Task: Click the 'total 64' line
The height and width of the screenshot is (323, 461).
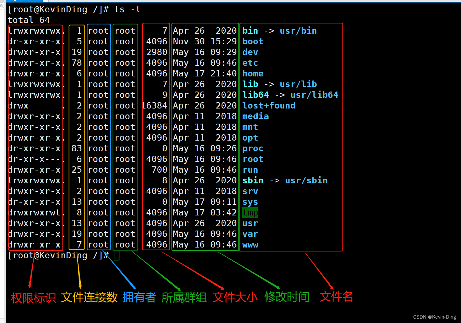Action: pyautogui.click(x=29, y=20)
